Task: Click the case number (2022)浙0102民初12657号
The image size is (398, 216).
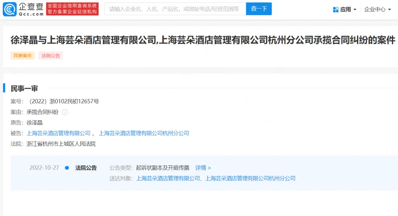Action: [x=63, y=101]
